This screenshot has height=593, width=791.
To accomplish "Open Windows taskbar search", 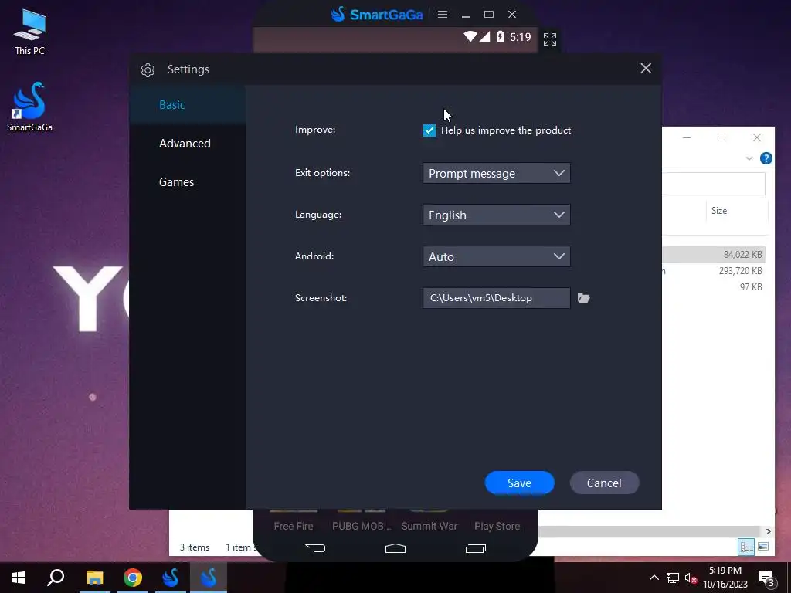I will [56, 578].
